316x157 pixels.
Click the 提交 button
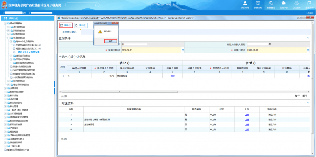pyautogui.click(x=81, y=25)
